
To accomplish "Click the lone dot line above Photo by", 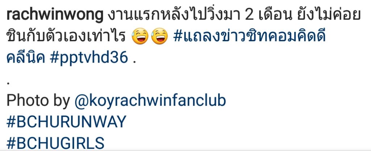I will click(x=8, y=83).
